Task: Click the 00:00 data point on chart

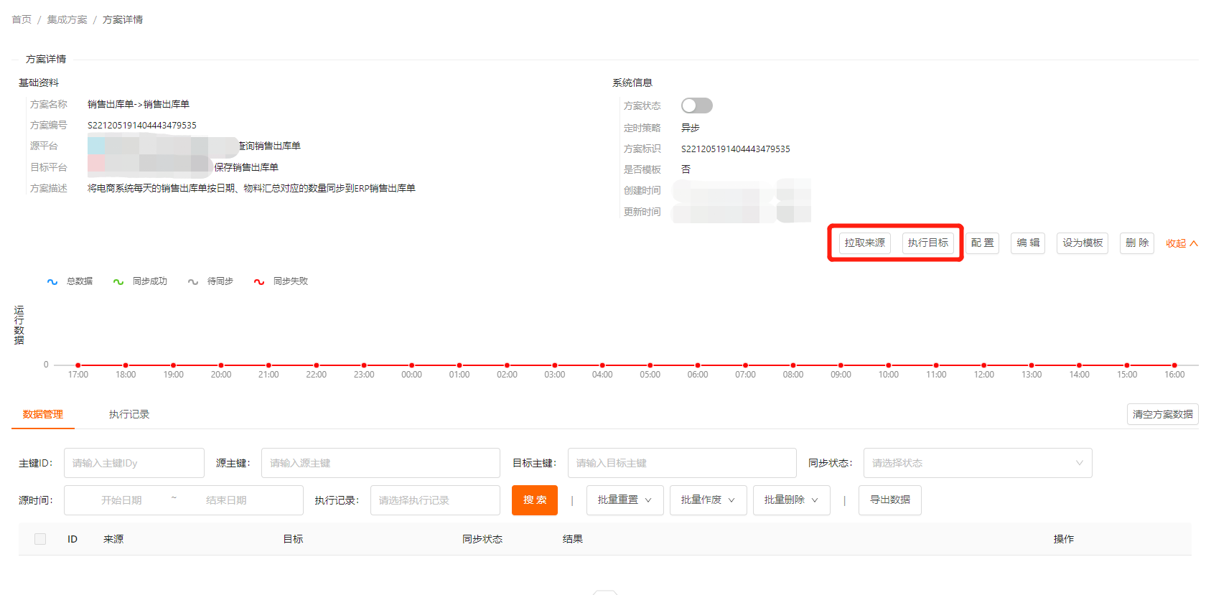Action: tap(411, 365)
